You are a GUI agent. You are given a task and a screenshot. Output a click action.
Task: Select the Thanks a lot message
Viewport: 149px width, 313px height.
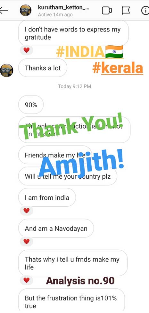click(43, 68)
